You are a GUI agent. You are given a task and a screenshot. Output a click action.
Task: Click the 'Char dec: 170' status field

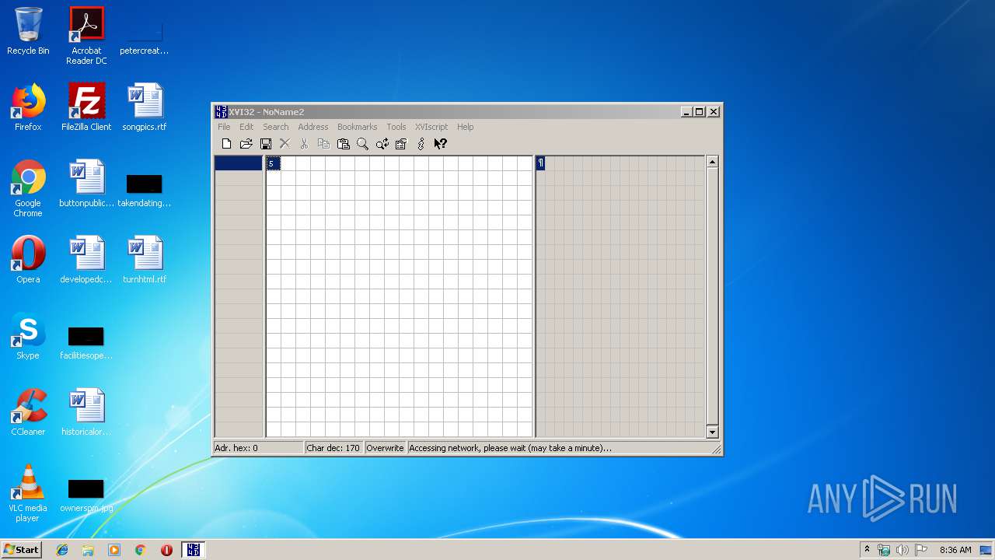click(x=333, y=448)
